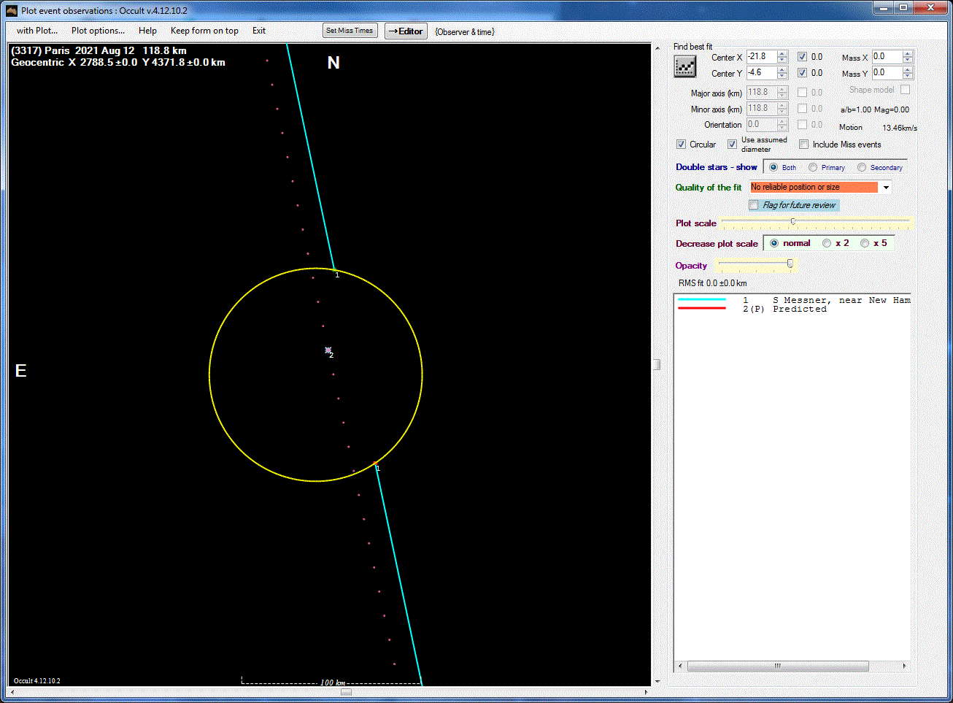The width and height of the screenshot is (953, 703).
Task: Click the upper chord endpoint labeled 1
Action: 335,272
